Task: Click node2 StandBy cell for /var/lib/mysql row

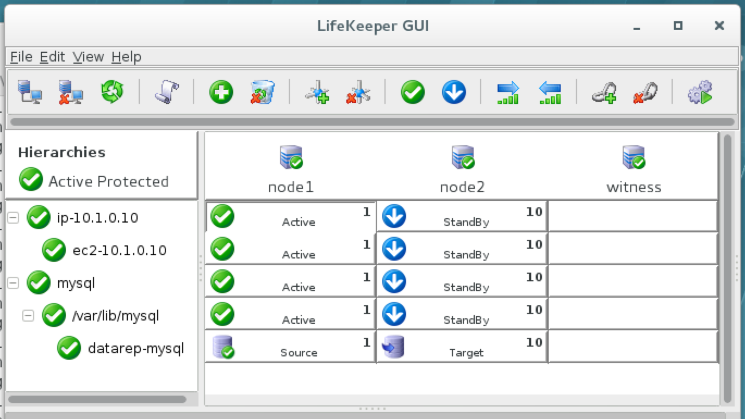Action: (462, 314)
